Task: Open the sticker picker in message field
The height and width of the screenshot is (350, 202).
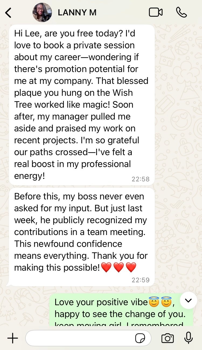Action: tap(140, 338)
